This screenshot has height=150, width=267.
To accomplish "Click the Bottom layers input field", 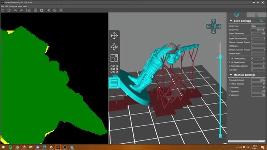I will 258,54.
